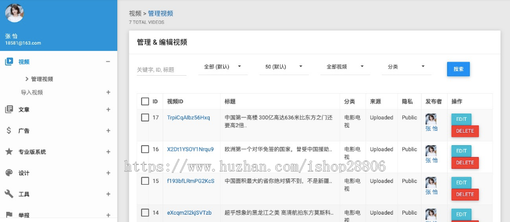
Task: Expand the 导入视频 submenu plus sign
Action: [x=108, y=93]
